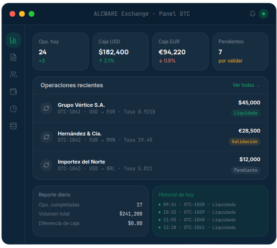The image size is (277, 248).
Task: Open the Pendientes por validar card
Action: [x=240, y=52]
